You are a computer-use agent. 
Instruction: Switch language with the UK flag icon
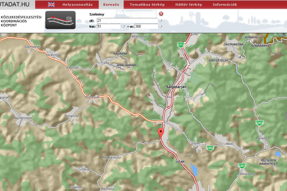[51, 5]
